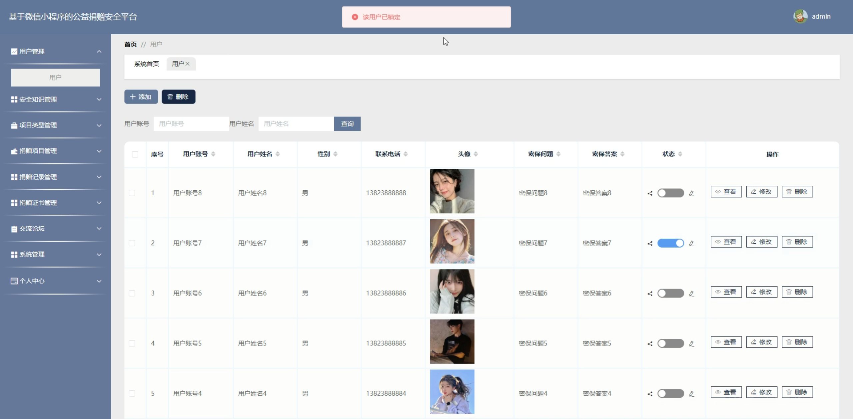Click the share icon in row 用户账号8
The image size is (853, 419).
point(650,193)
